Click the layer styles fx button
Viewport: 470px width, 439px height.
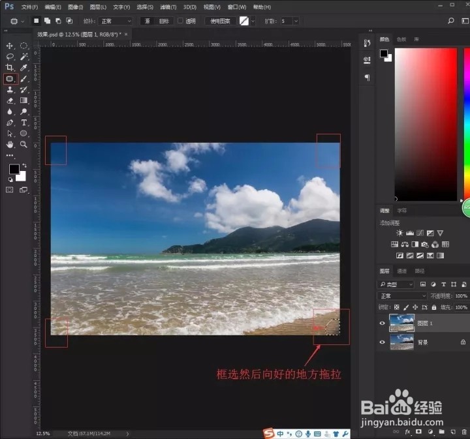point(407,432)
